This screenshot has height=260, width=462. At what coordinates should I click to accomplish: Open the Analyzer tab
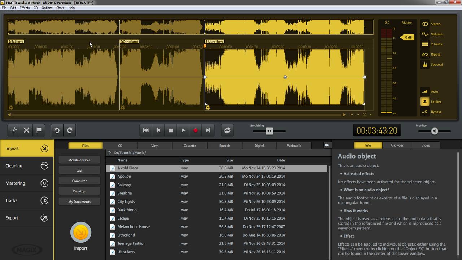pyautogui.click(x=397, y=145)
